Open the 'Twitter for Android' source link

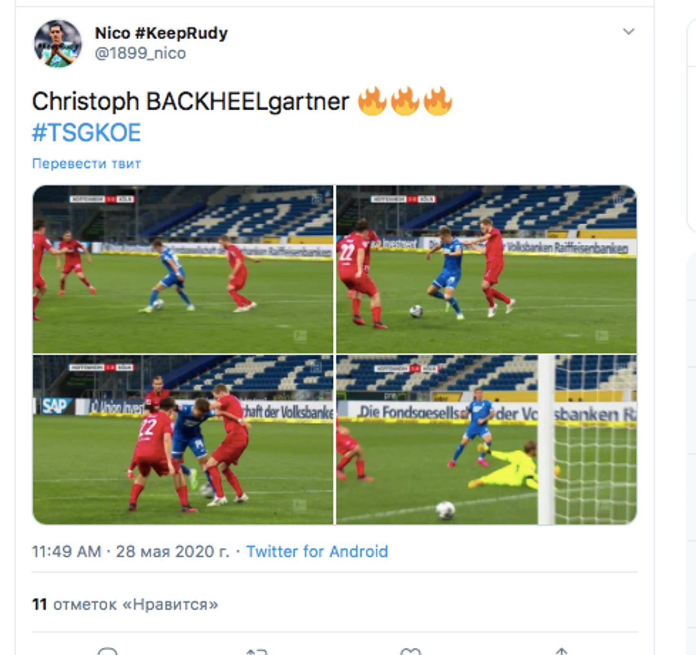[x=317, y=551]
